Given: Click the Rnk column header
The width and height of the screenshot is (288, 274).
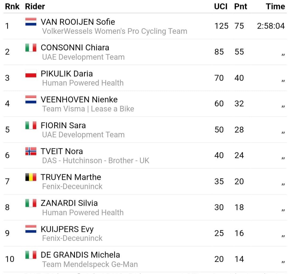Looking at the screenshot, I should (12, 6).
